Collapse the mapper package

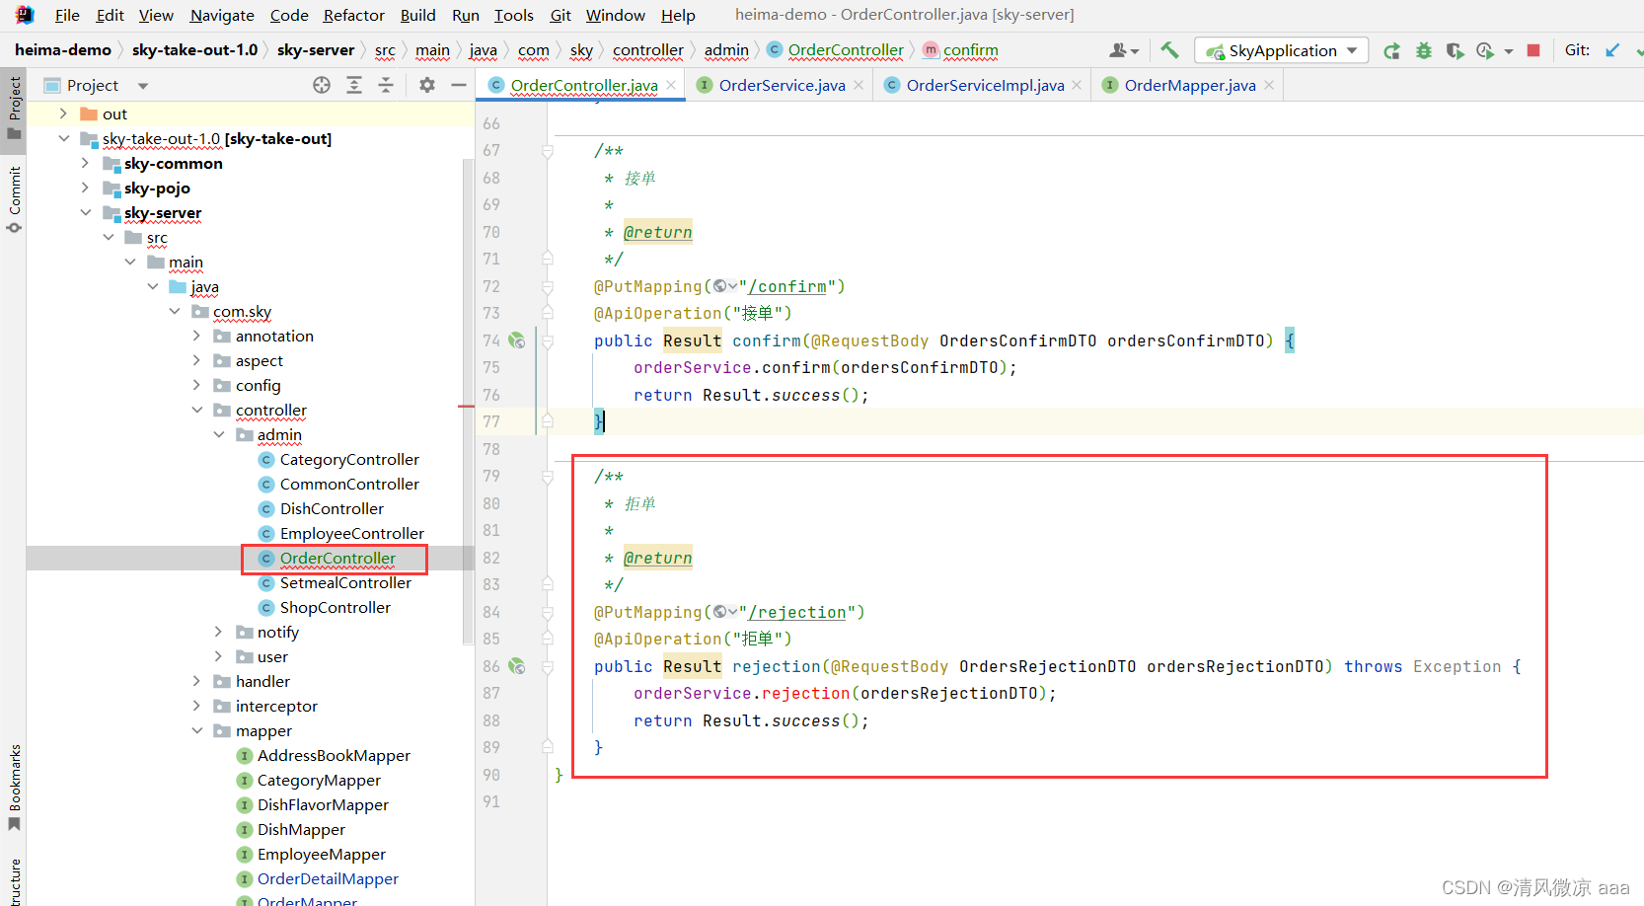coord(196,730)
